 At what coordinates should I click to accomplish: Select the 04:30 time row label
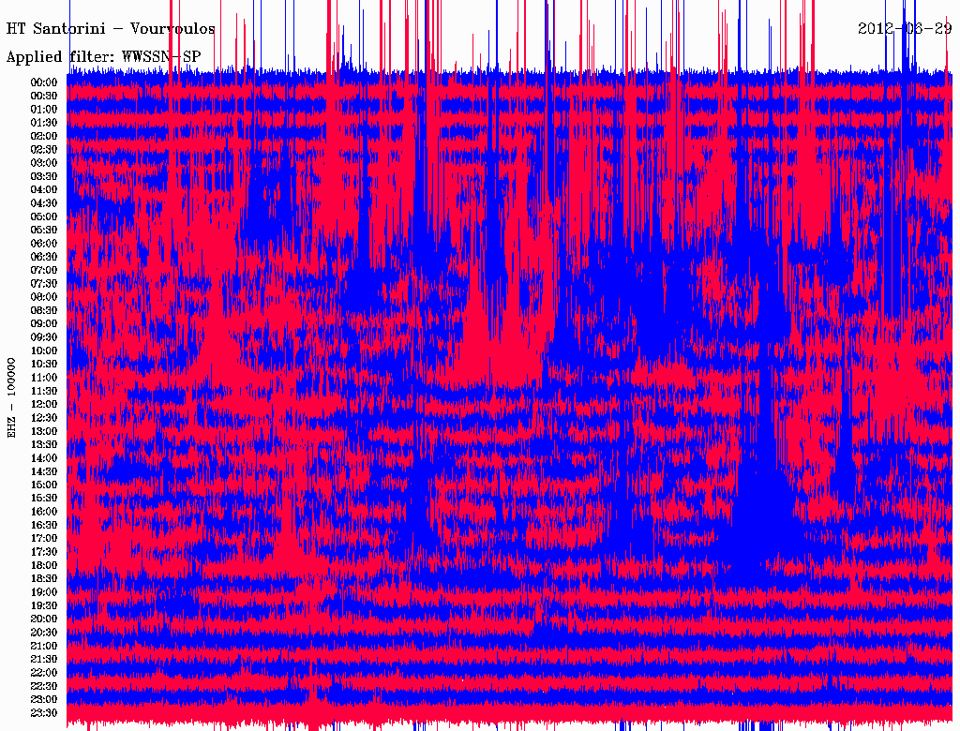(x=44, y=202)
